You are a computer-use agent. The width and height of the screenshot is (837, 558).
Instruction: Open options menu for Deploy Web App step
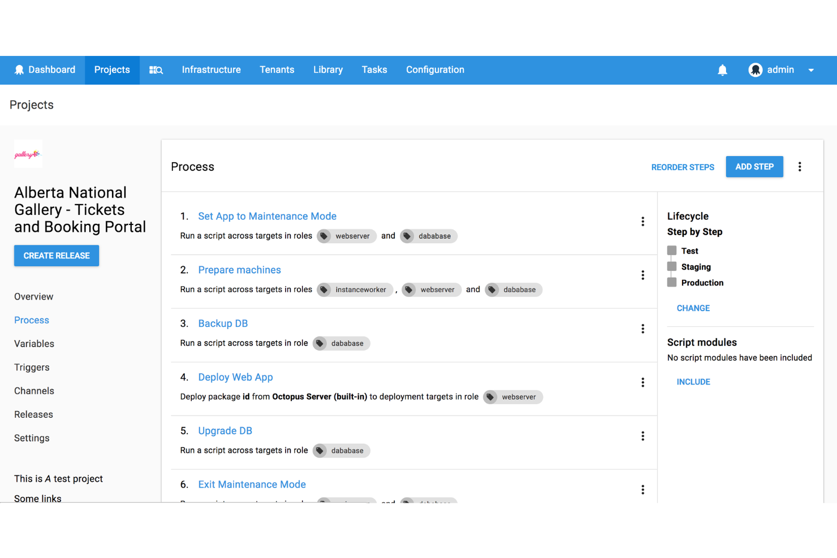point(643,382)
